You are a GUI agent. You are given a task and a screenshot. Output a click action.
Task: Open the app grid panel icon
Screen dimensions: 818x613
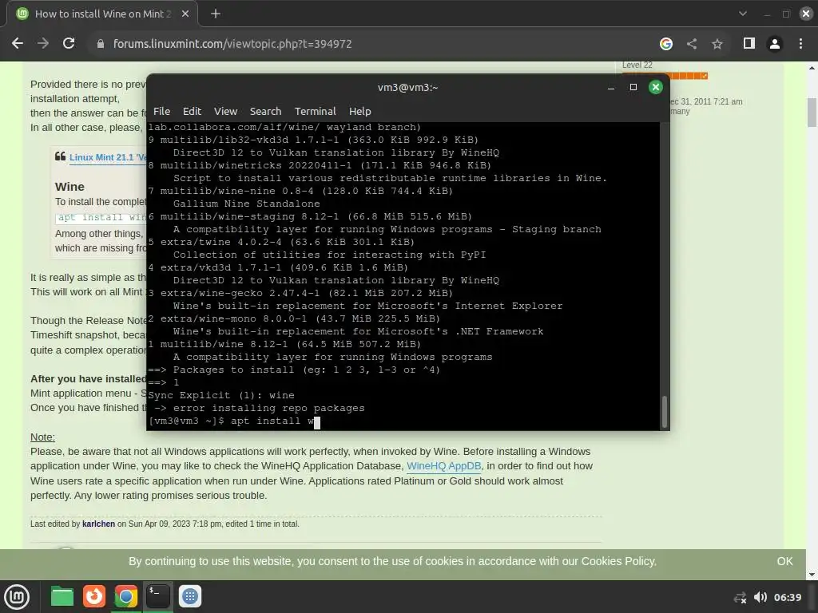coord(190,596)
